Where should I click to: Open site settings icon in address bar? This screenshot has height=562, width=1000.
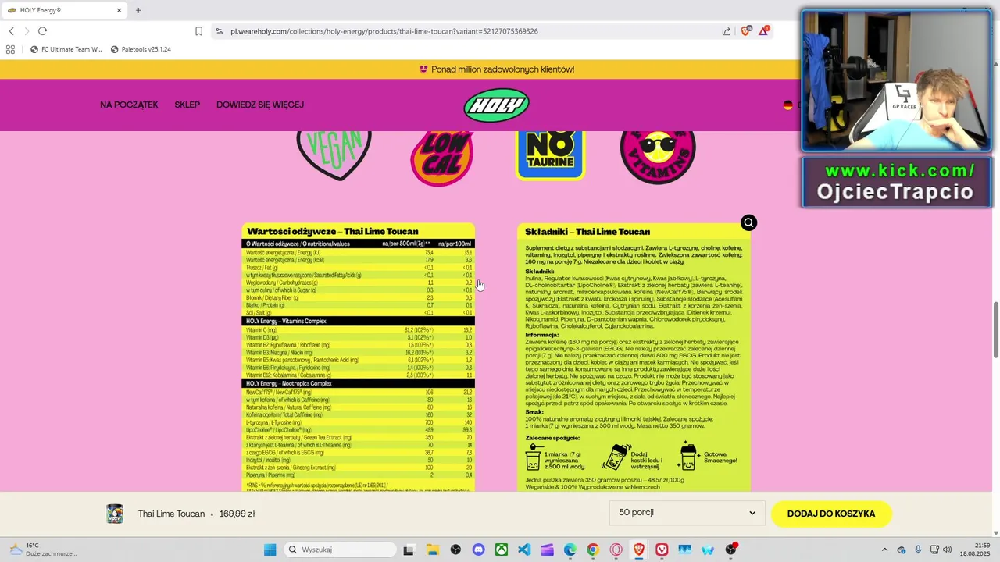click(x=219, y=31)
